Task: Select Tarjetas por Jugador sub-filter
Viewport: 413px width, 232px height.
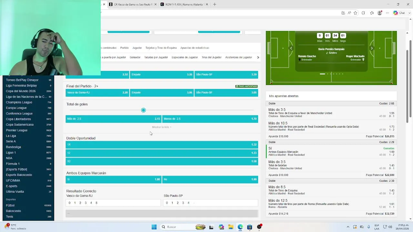Action: 156,57
